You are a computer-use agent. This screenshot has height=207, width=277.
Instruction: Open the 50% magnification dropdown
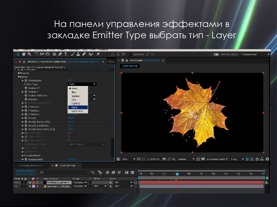point(134,159)
